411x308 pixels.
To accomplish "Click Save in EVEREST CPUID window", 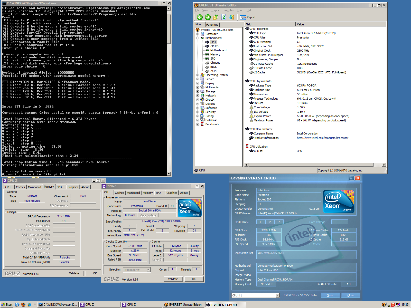I will coord(330,295).
